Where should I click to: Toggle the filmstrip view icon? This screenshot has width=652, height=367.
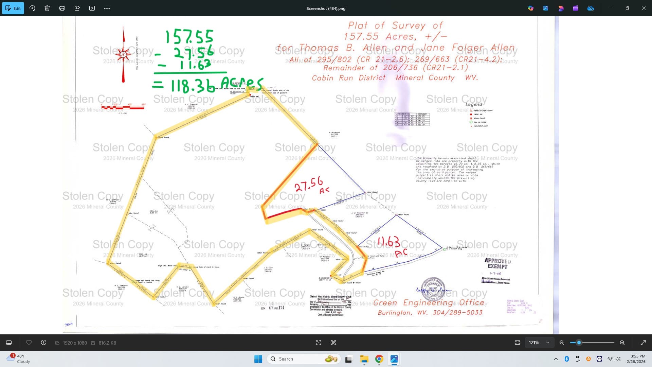point(9,343)
